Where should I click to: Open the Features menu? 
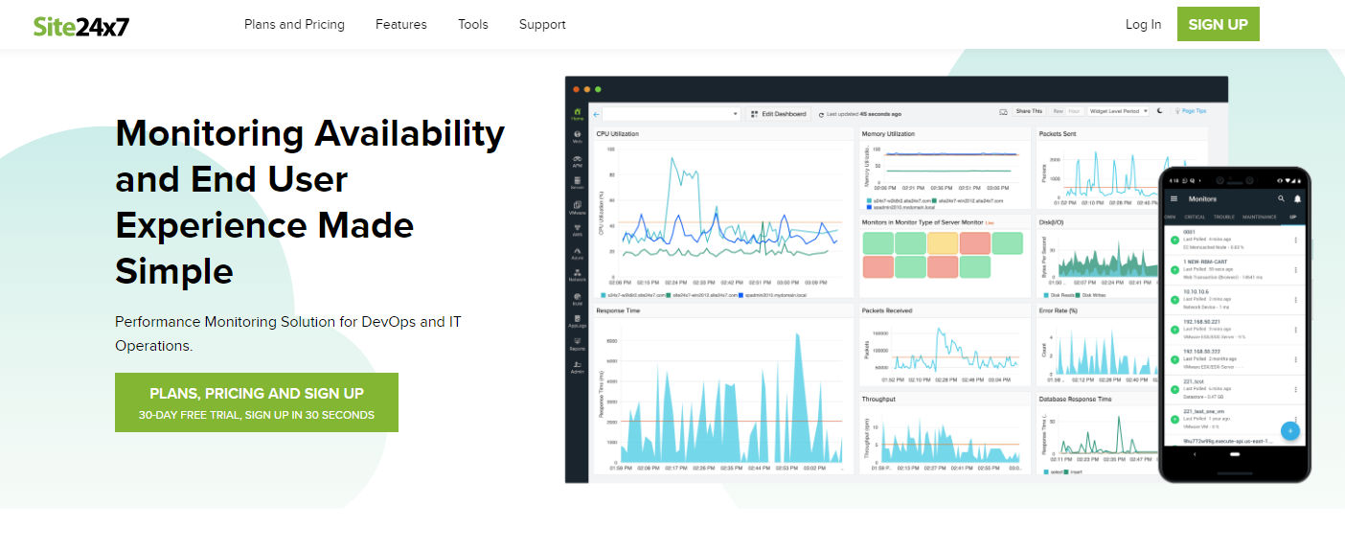coord(401,25)
